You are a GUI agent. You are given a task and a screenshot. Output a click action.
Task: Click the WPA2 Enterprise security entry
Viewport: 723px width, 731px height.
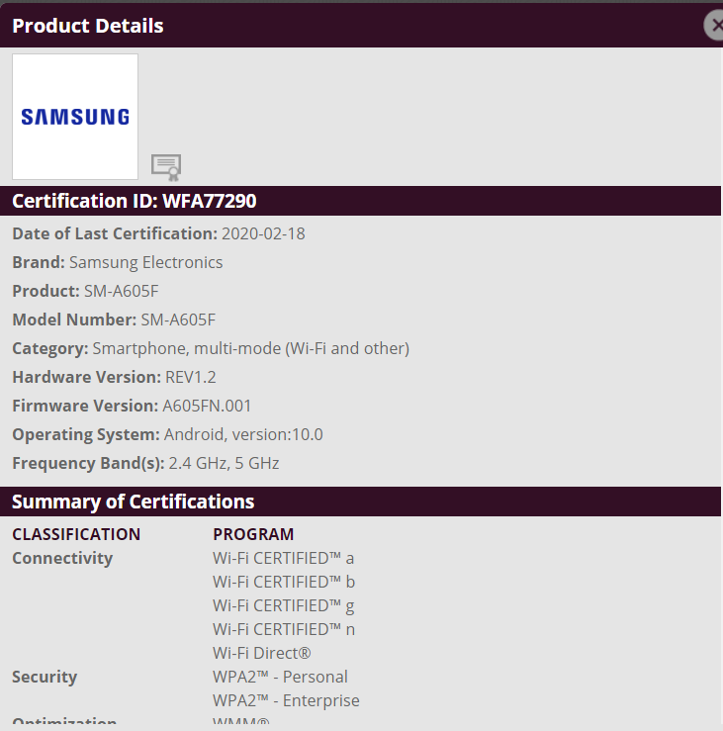pos(286,701)
